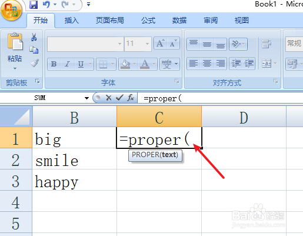Click the wén phonetic guide button
The image size is (303, 236).
[x=167, y=64]
